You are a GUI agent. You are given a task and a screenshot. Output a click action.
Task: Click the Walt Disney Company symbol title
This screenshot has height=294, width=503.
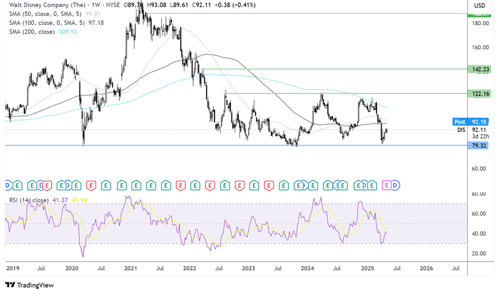(x=48, y=5)
